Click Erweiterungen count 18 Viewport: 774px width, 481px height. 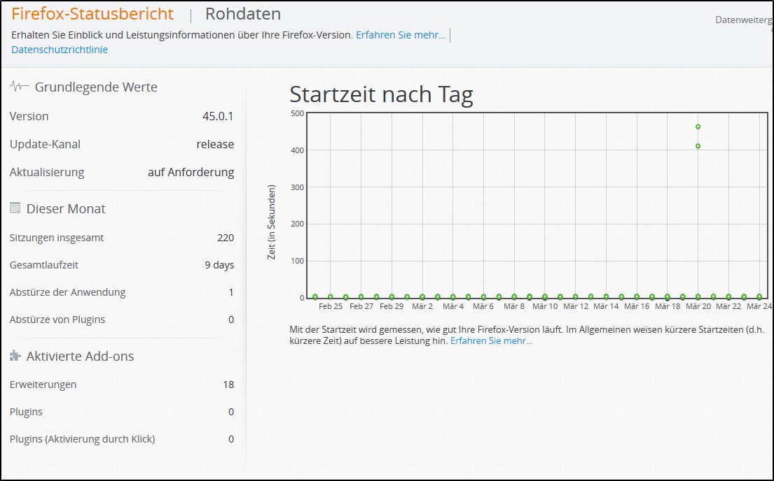click(228, 385)
